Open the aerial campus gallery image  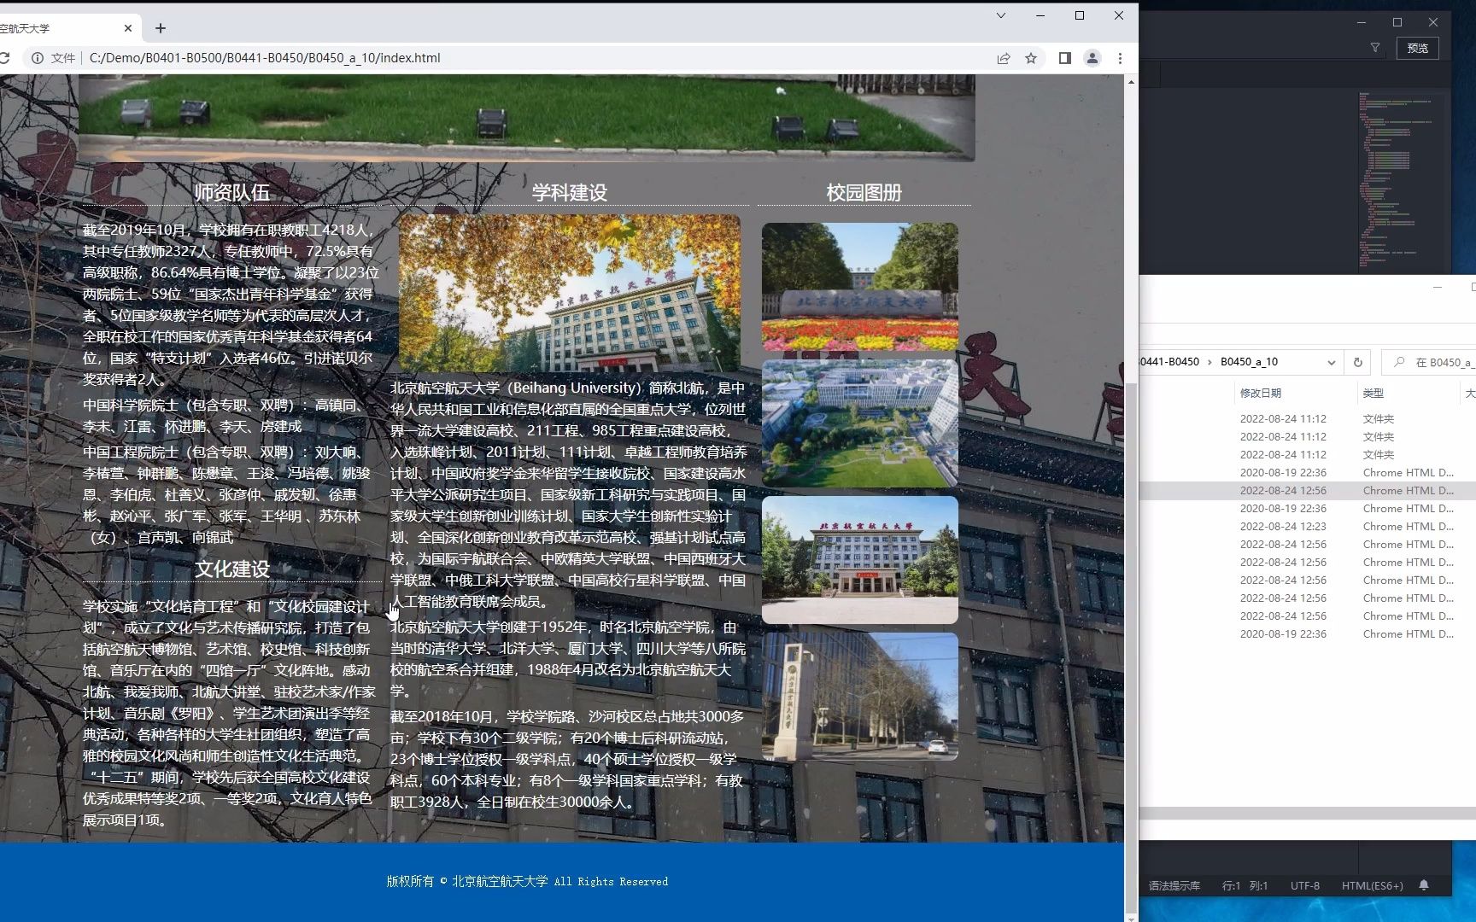860,423
